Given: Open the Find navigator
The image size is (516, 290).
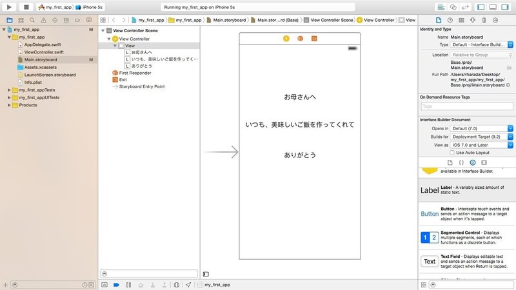Looking at the screenshot, I should click(32, 20).
